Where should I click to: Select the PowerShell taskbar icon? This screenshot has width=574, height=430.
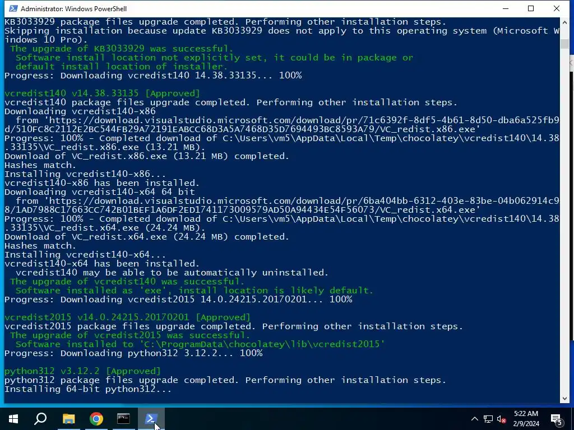(x=151, y=419)
